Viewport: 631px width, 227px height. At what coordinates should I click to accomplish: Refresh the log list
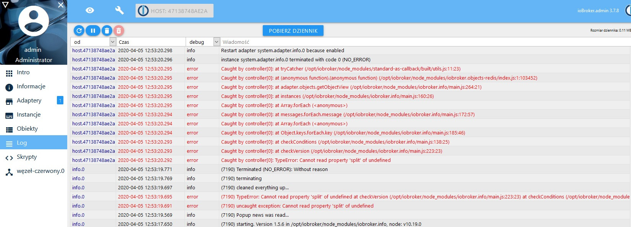pos(79,30)
